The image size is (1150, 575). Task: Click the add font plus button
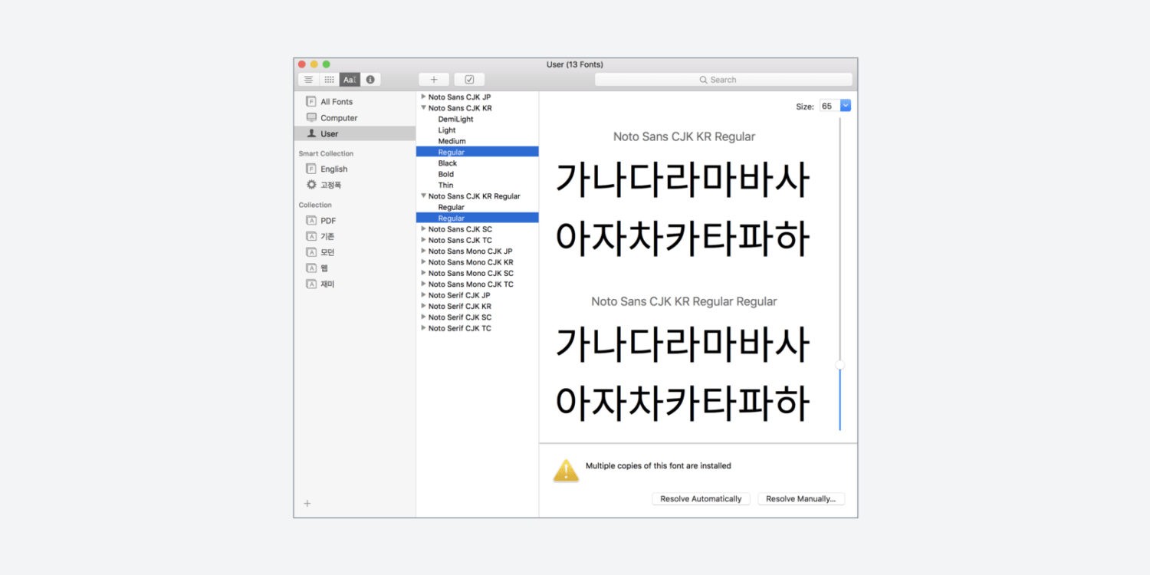pyautogui.click(x=434, y=80)
